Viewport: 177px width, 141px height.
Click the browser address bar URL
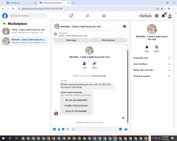[42, 9]
